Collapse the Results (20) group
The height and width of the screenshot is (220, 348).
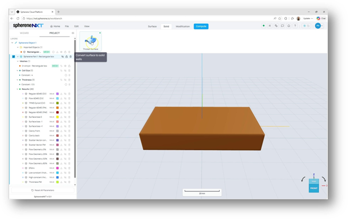point(18,89)
